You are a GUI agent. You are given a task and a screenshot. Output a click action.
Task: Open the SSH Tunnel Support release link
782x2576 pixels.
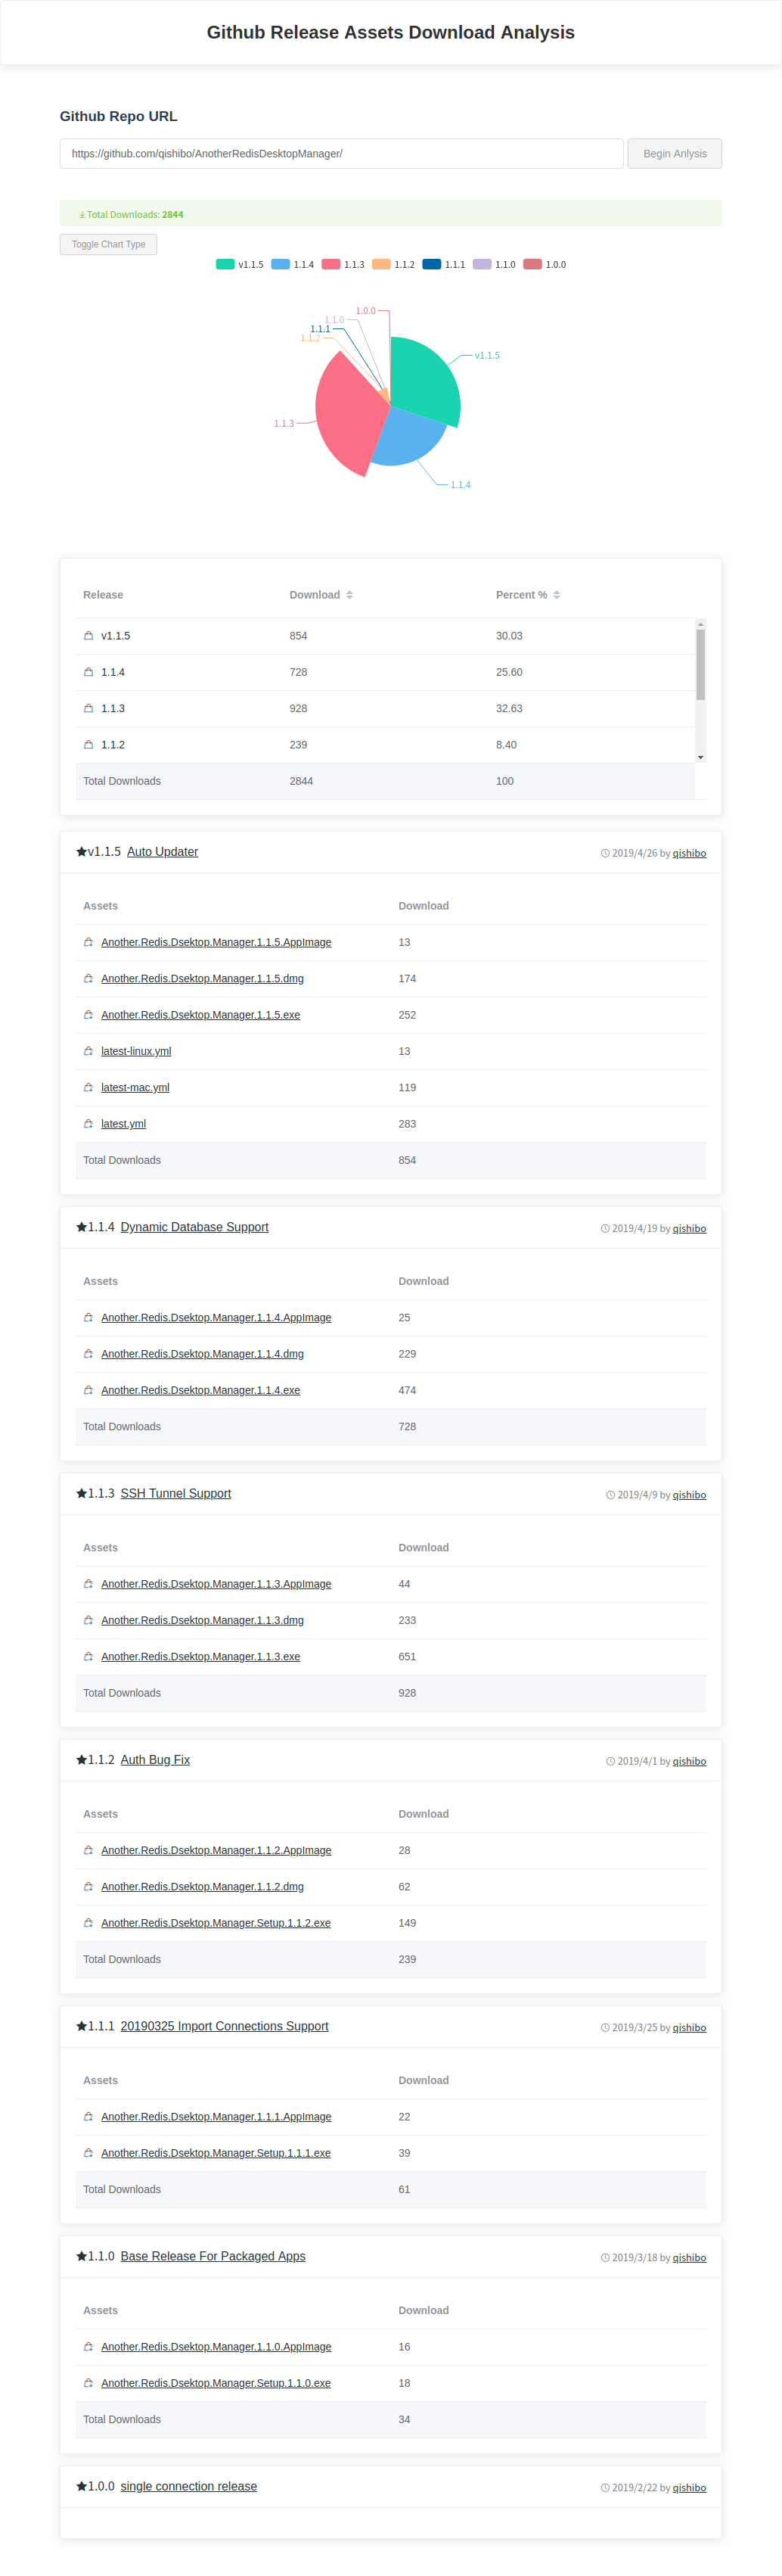(x=175, y=1493)
